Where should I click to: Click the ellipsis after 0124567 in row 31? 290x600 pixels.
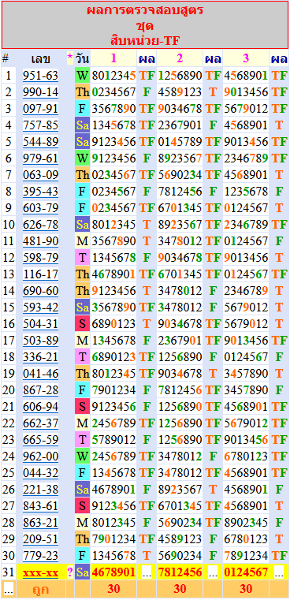(279, 573)
